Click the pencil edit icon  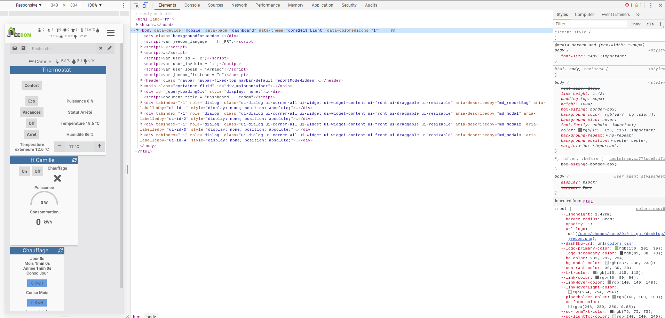tap(110, 48)
